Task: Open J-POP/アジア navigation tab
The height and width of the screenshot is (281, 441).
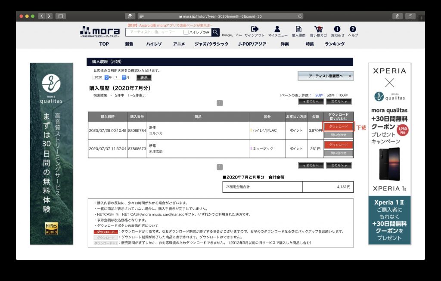Action: [252, 44]
